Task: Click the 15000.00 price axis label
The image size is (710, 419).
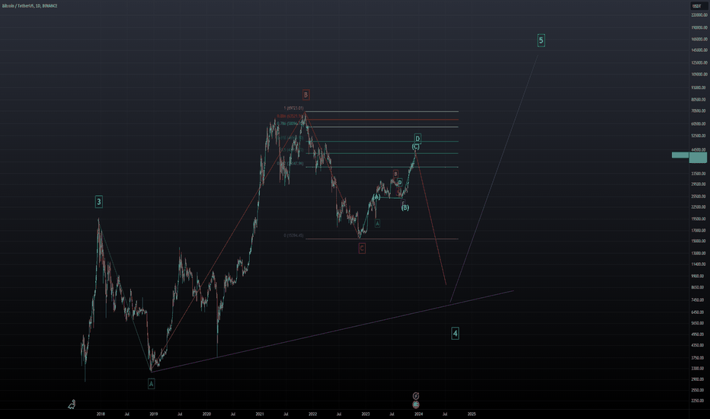Action: [699, 241]
